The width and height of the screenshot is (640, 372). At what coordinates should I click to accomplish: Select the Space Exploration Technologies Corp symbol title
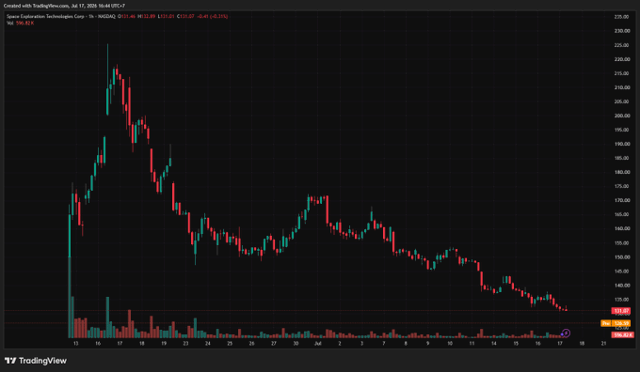click(x=46, y=16)
